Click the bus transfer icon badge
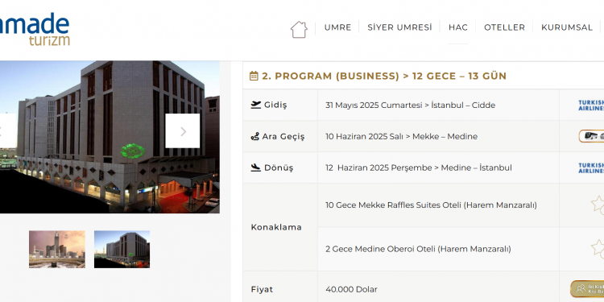This screenshot has width=604, height=302. click(x=591, y=136)
